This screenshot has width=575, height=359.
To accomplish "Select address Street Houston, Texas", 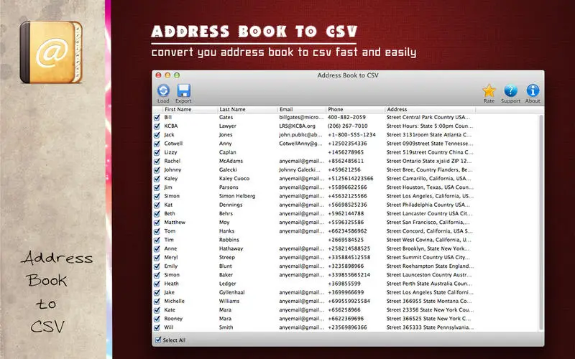I will (430, 187).
